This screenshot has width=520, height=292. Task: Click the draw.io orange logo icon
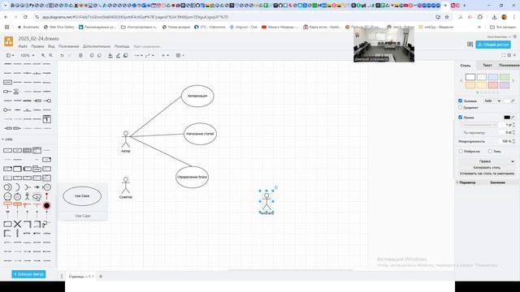9,41
